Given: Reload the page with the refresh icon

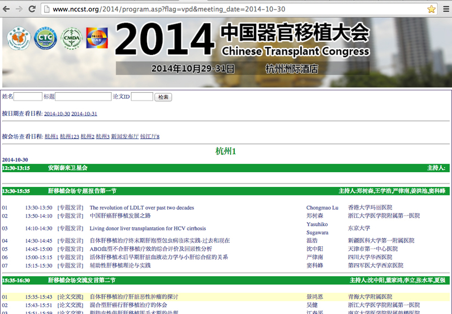Looking at the screenshot, I should tap(32, 9).
